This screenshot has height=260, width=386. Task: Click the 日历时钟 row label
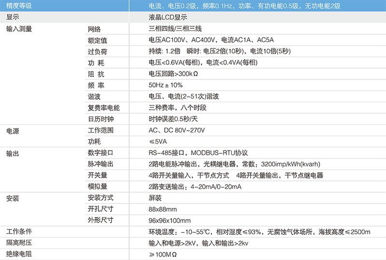tap(100, 119)
